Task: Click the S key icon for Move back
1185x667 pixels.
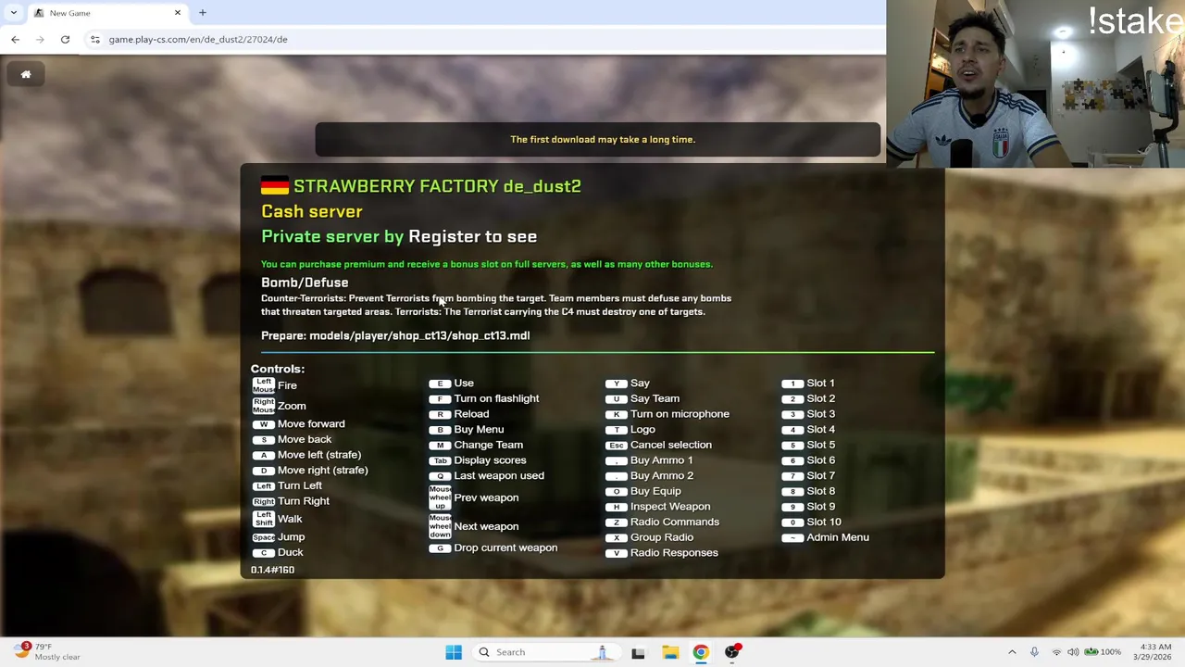Action: pos(263,439)
